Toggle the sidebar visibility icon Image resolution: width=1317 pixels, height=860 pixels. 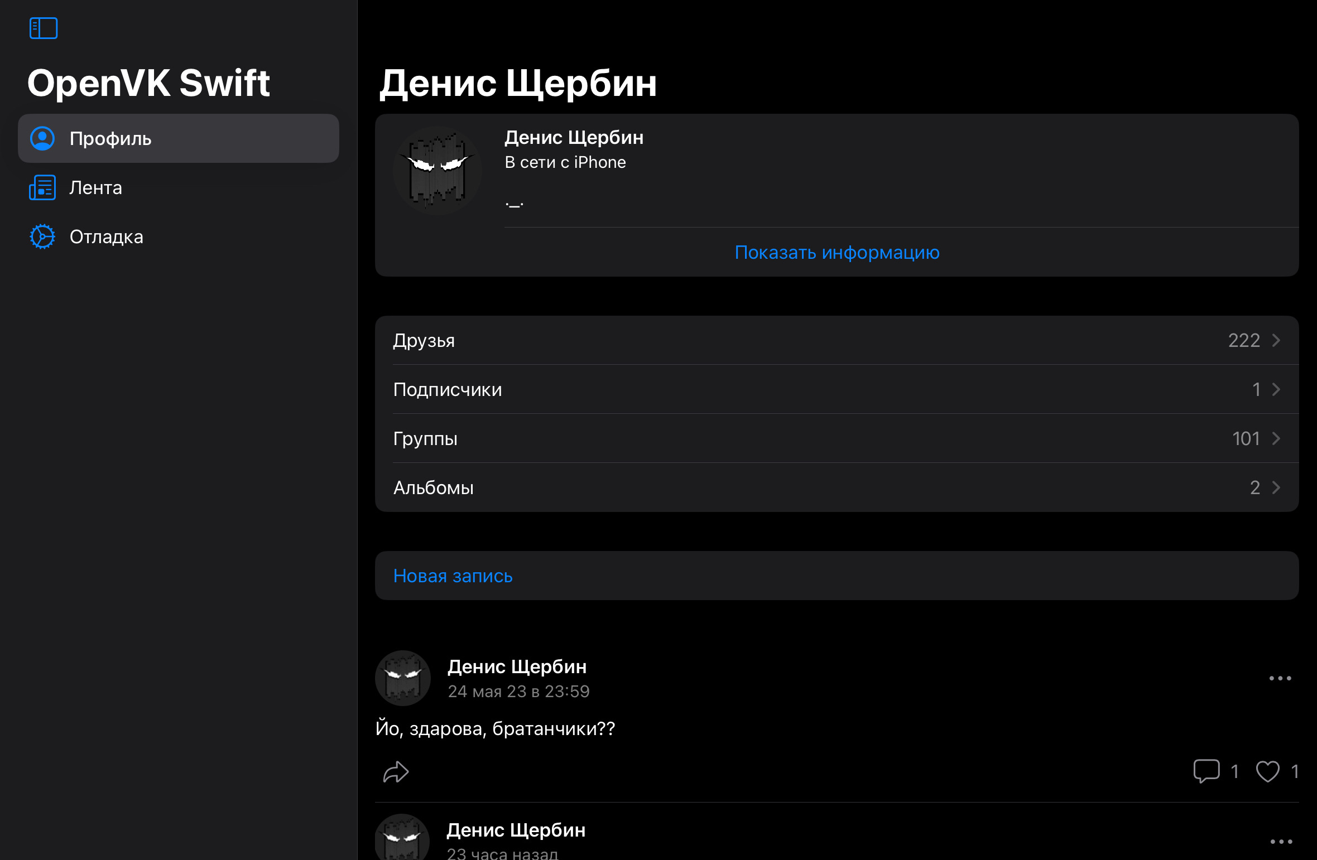(44, 28)
